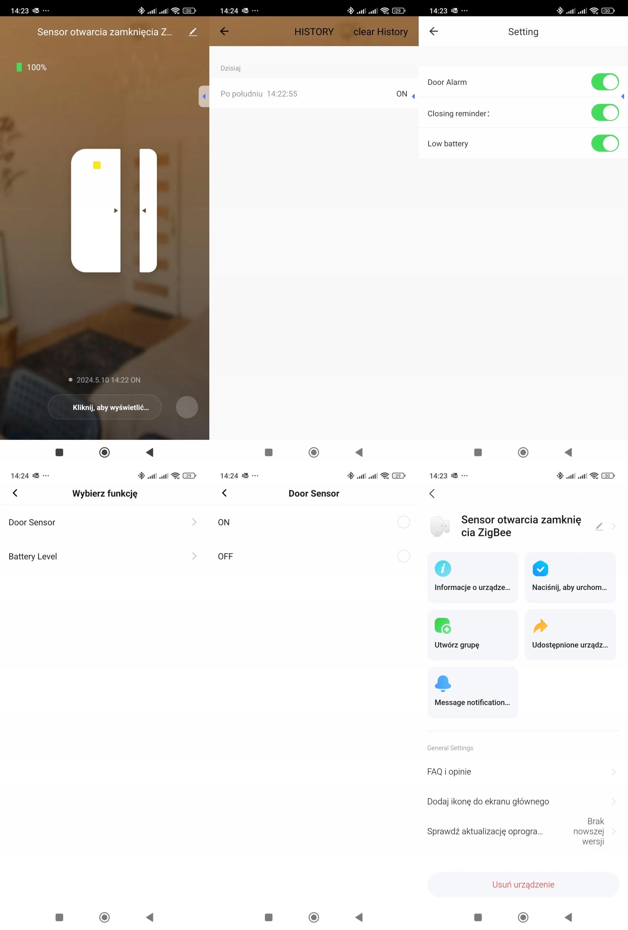Tap the Android back navigation button
This screenshot has height=930, width=628.
pos(150,452)
